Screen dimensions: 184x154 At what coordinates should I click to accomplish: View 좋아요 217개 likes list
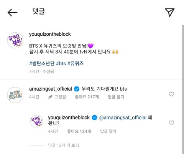pyautogui.click(x=87, y=97)
